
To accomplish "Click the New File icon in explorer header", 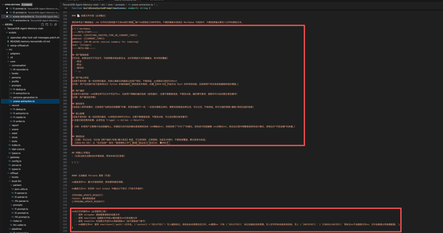I will 42,25.
